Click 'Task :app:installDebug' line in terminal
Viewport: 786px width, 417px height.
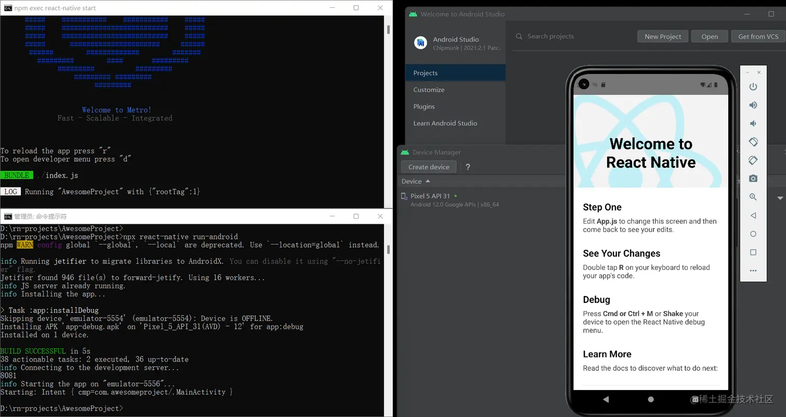[x=49, y=310]
